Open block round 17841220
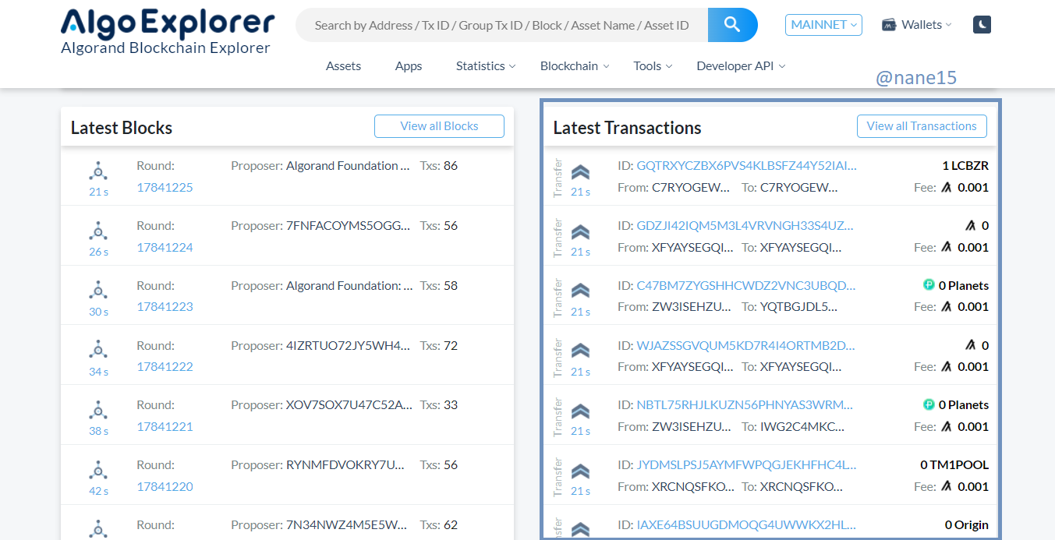1055x540 pixels. (x=165, y=486)
